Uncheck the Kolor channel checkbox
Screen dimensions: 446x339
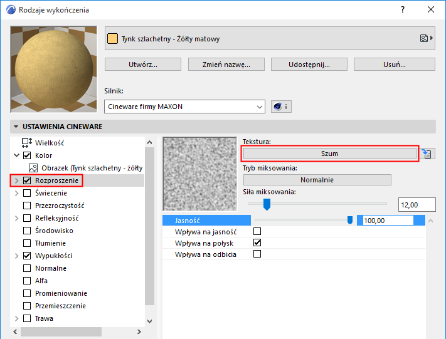27,155
